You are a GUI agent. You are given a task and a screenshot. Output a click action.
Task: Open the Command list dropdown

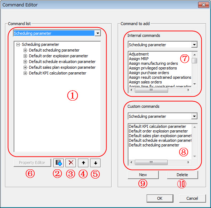(98, 33)
